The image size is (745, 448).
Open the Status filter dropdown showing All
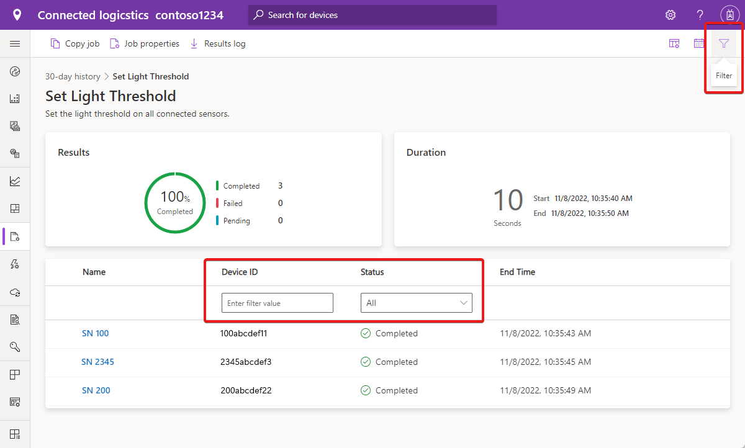tap(417, 303)
